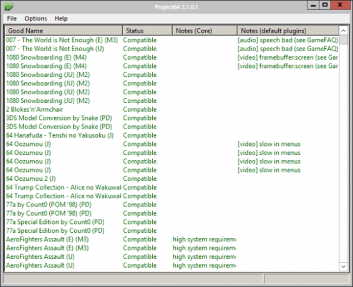This screenshot has height=287, width=353.
Task: Click Compatible status of 64 Hanafuda row
Action: [x=140, y=135]
